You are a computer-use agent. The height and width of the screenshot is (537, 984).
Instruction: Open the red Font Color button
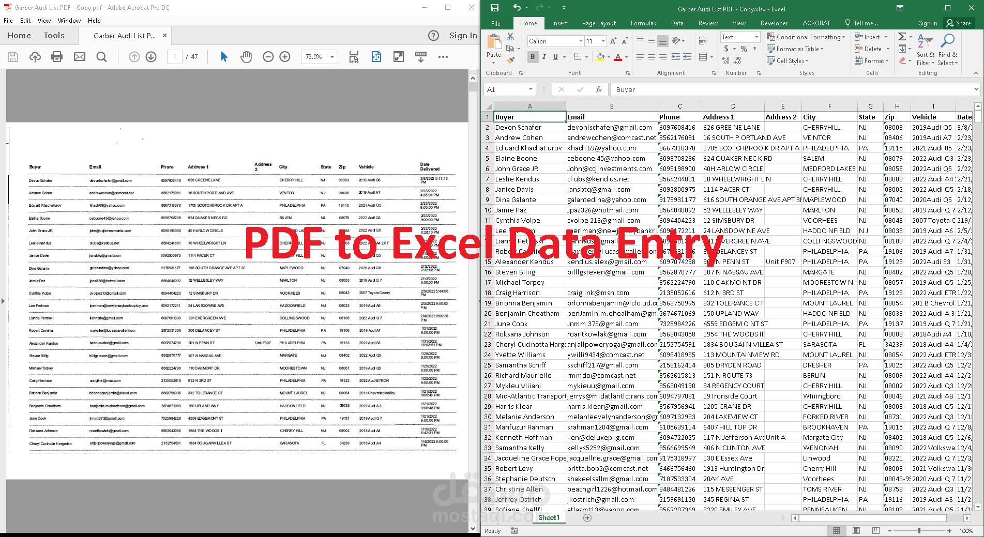point(618,57)
